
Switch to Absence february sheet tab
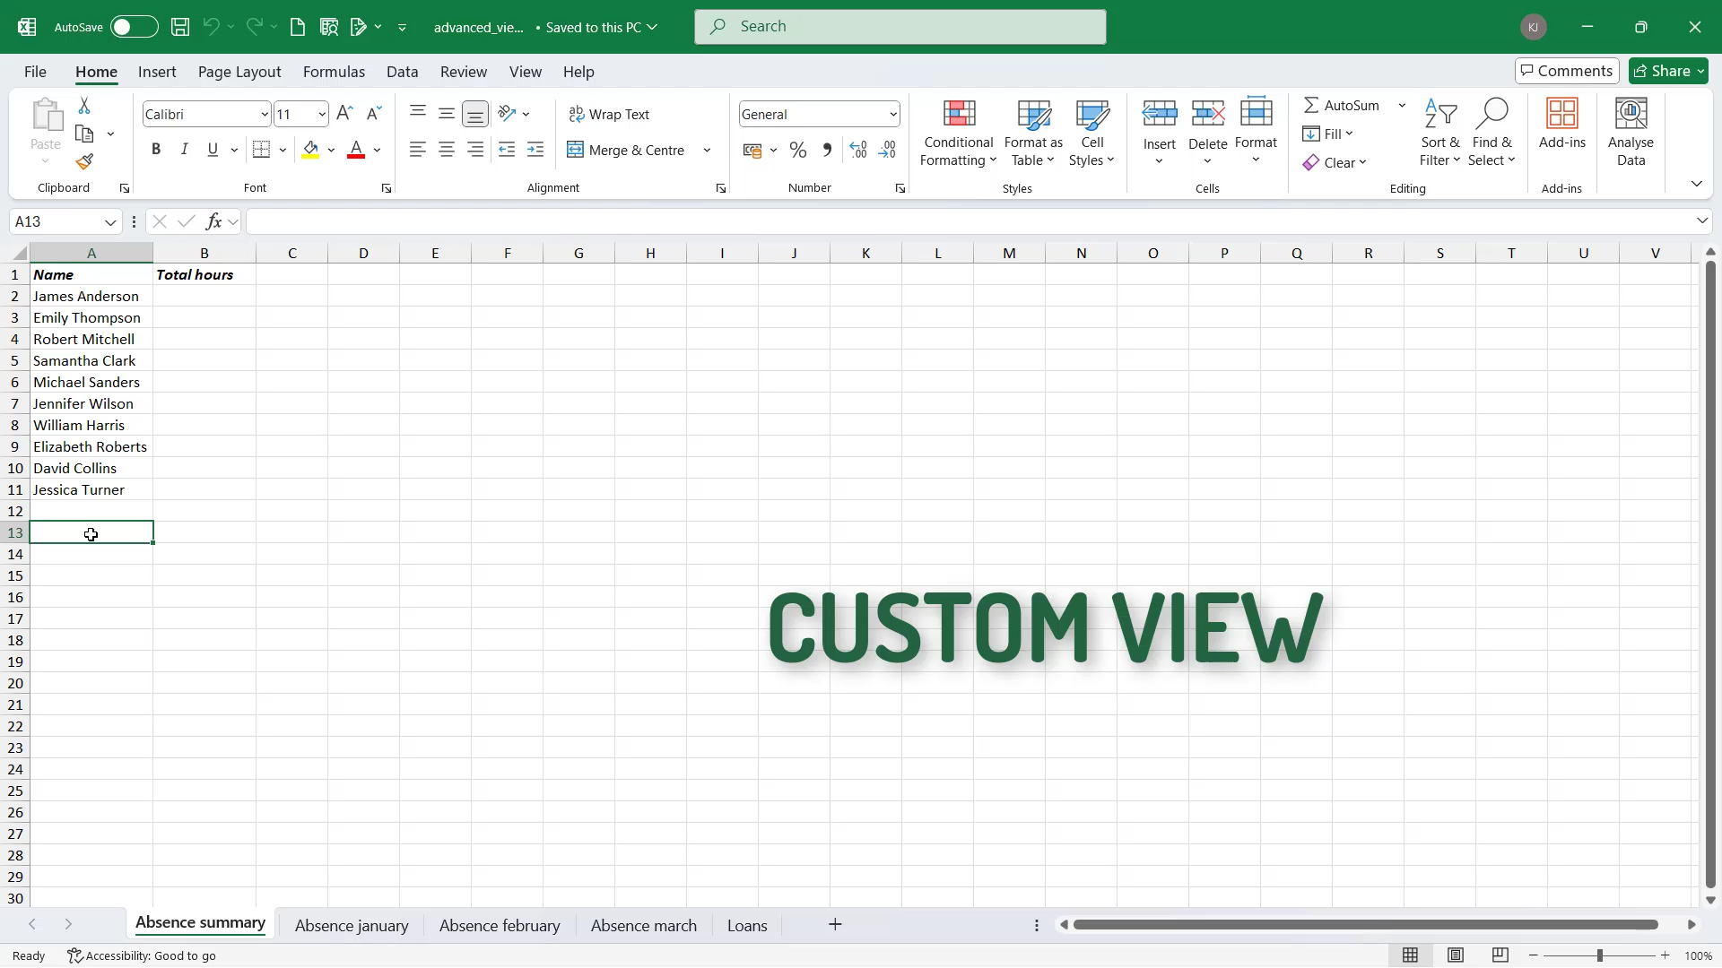(x=500, y=925)
